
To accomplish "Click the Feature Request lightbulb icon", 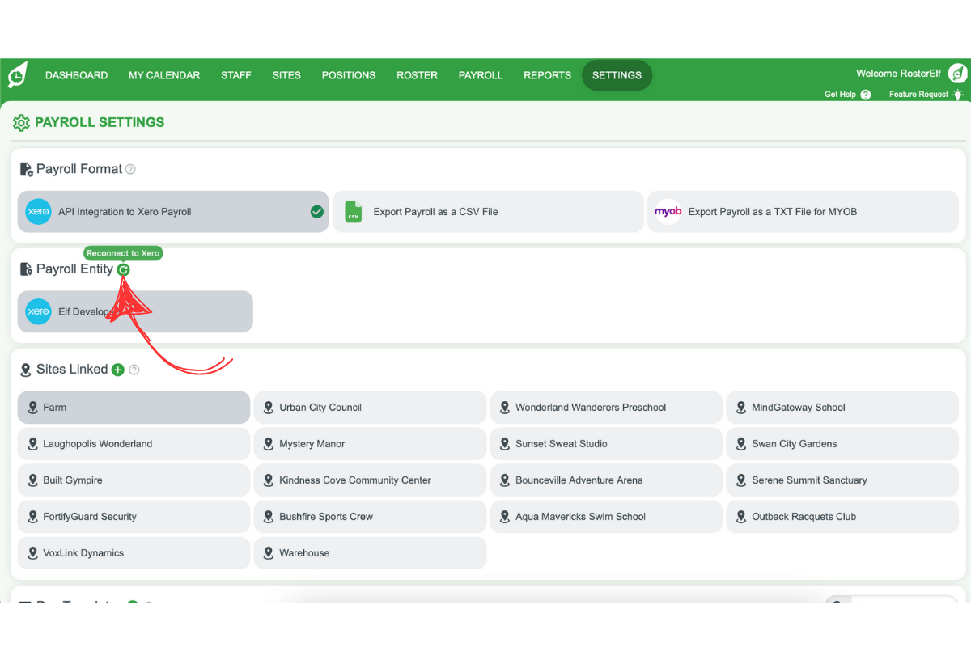I will click(x=960, y=94).
